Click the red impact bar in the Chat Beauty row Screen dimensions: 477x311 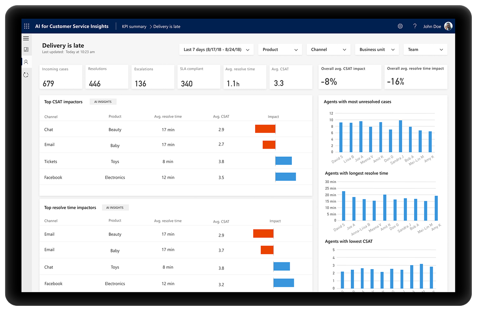(265, 129)
